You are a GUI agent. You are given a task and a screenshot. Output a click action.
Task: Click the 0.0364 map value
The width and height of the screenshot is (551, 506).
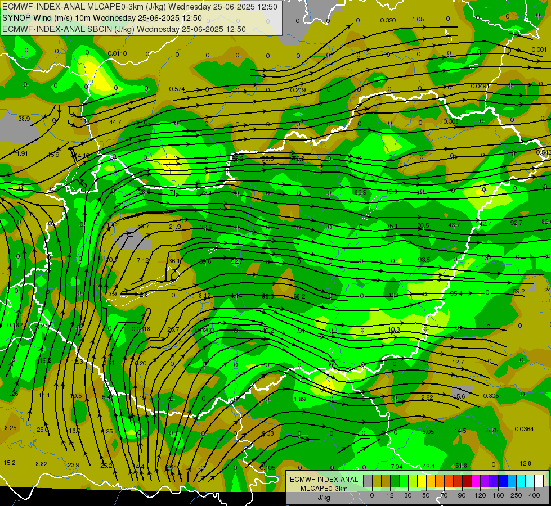[x=524, y=429]
